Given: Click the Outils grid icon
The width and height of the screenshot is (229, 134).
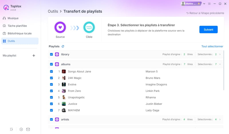Looking at the screenshot, I should (4, 41).
